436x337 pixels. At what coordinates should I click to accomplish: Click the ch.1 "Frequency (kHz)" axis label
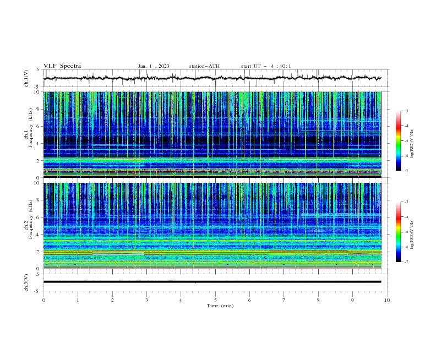tap(31, 128)
